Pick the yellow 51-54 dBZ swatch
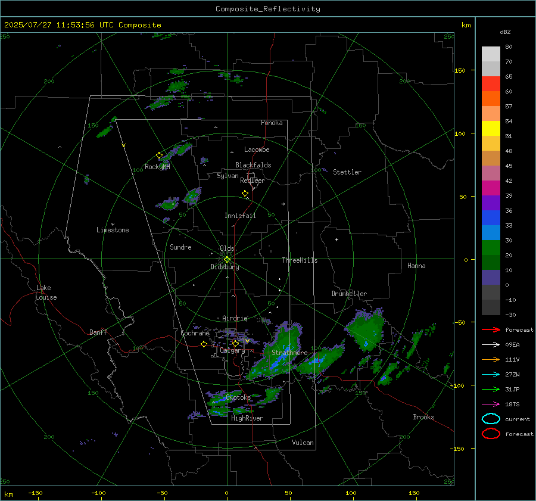Screen dimensions: 536x501 [491, 129]
